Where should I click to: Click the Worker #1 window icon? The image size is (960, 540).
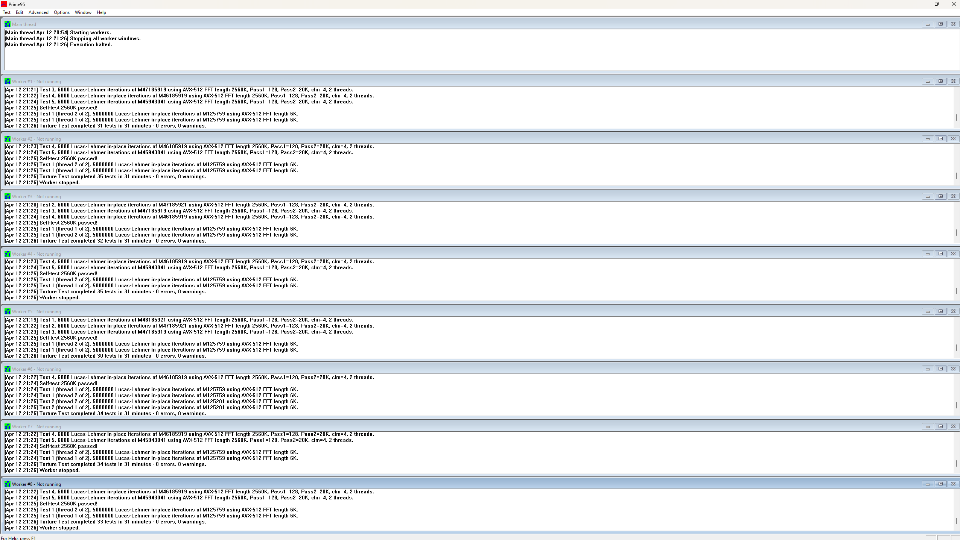point(7,81)
